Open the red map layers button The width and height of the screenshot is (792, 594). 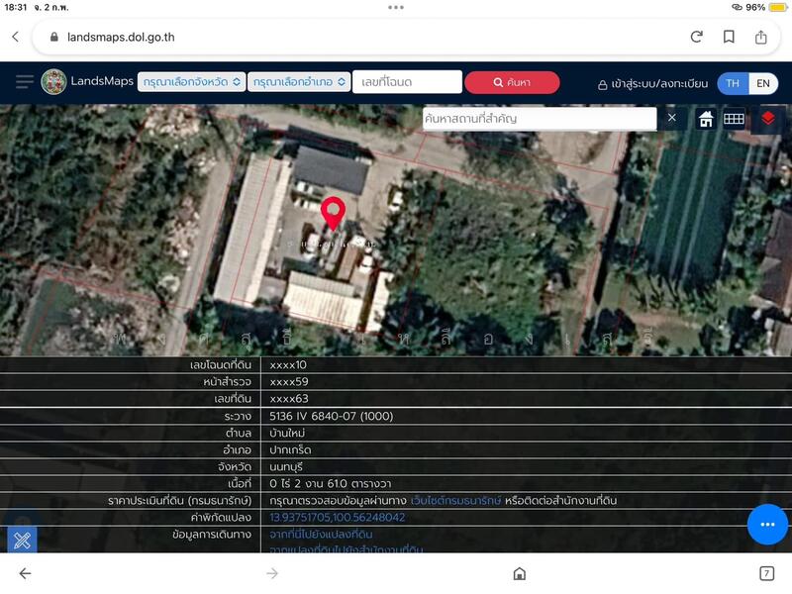point(768,119)
